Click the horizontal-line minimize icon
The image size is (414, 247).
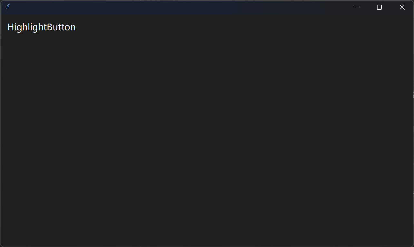[x=357, y=7]
